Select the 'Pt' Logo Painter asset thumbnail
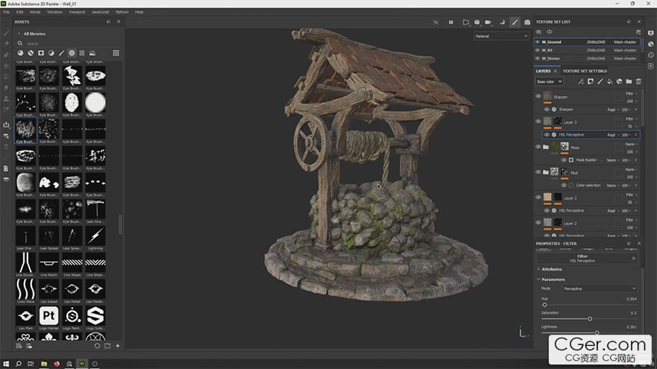Screen dimensions: 657x369 49,316
